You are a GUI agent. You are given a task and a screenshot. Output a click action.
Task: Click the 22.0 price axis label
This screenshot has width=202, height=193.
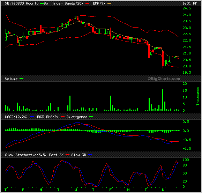point(187,40)
